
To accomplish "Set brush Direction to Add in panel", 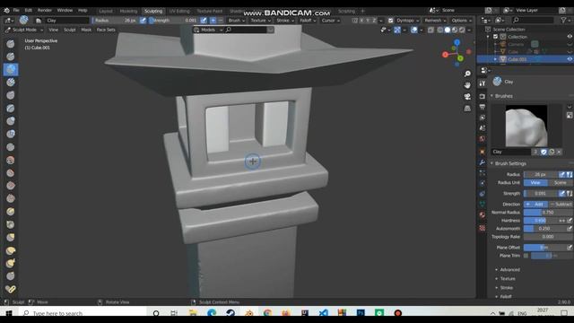I will [536, 204].
